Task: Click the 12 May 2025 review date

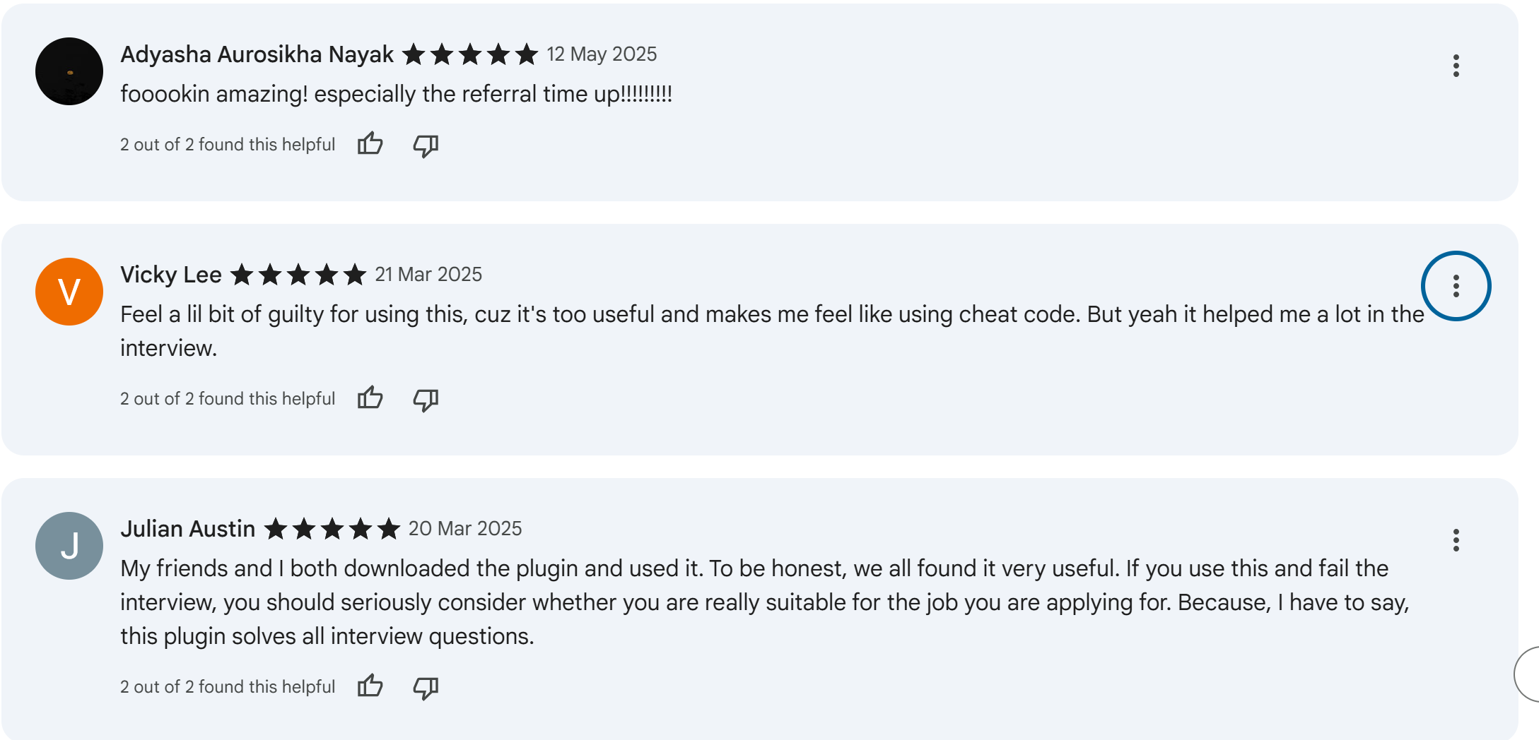Action: [602, 54]
